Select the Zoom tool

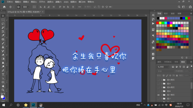(x=3, y=90)
